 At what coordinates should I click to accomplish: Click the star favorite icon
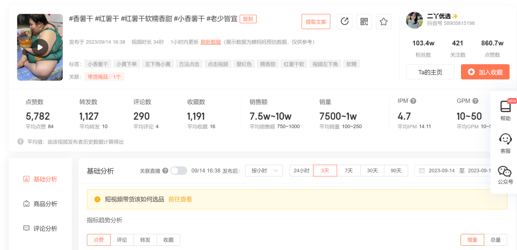click(383, 22)
